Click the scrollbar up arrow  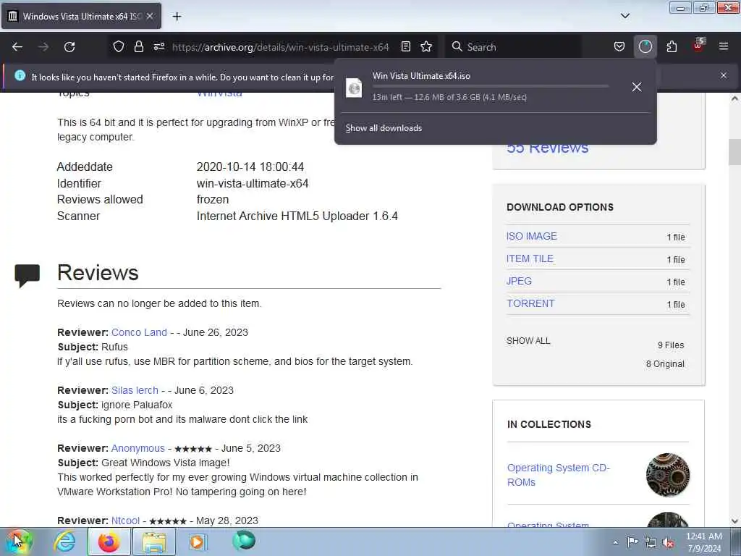tap(734, 98)
